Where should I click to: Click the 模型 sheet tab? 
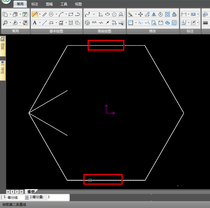click(x=31, y=192)
